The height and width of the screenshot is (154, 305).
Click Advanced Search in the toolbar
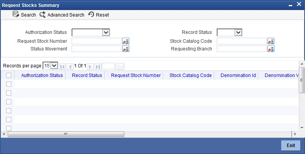pos(66,15)
